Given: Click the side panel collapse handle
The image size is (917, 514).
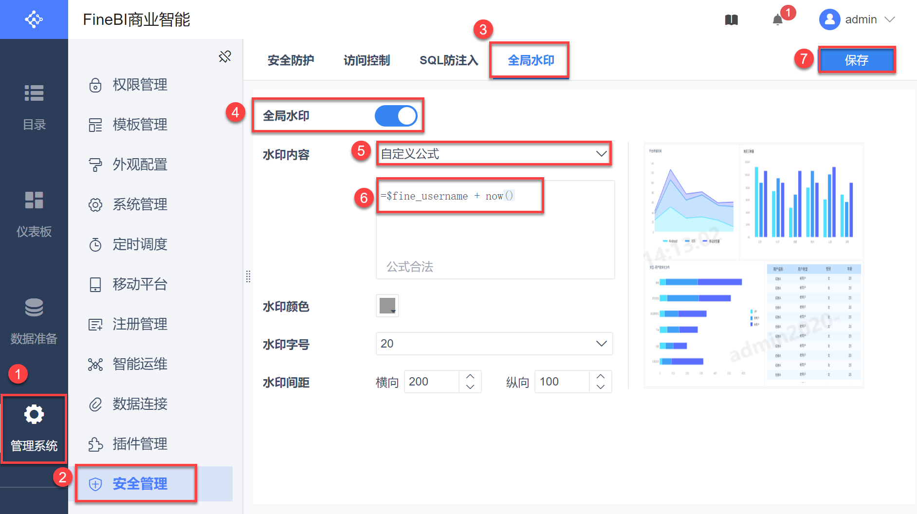Looking at the screenshot, I should [248, 276].
